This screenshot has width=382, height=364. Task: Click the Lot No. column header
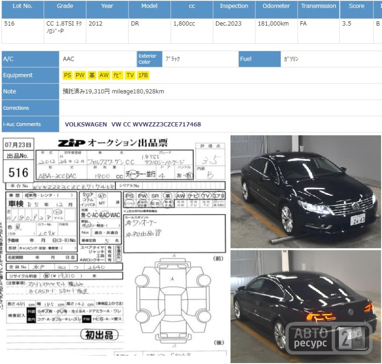pyautogui.click(x=22, y=9)
